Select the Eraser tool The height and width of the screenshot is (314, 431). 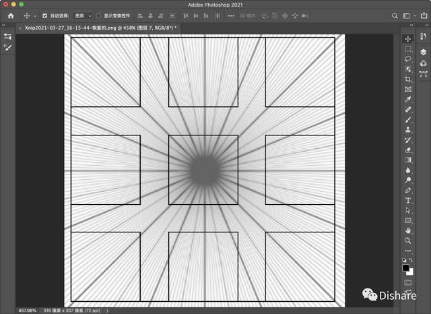[408, 150]
